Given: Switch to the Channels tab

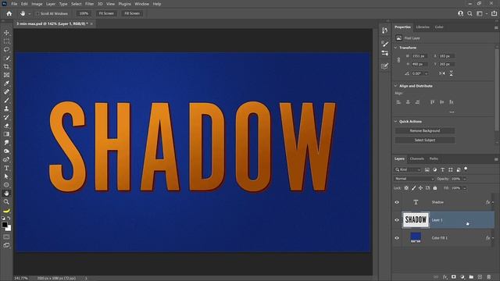Looking at the screenshot, I should (x=416, y=158).
